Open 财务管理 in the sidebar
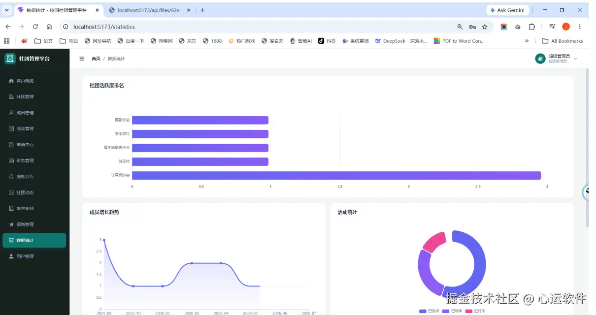Viewport: 596px width, 315px height. point(34,160)
